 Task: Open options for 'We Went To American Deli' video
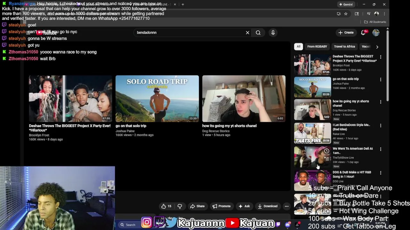(381, 149)
